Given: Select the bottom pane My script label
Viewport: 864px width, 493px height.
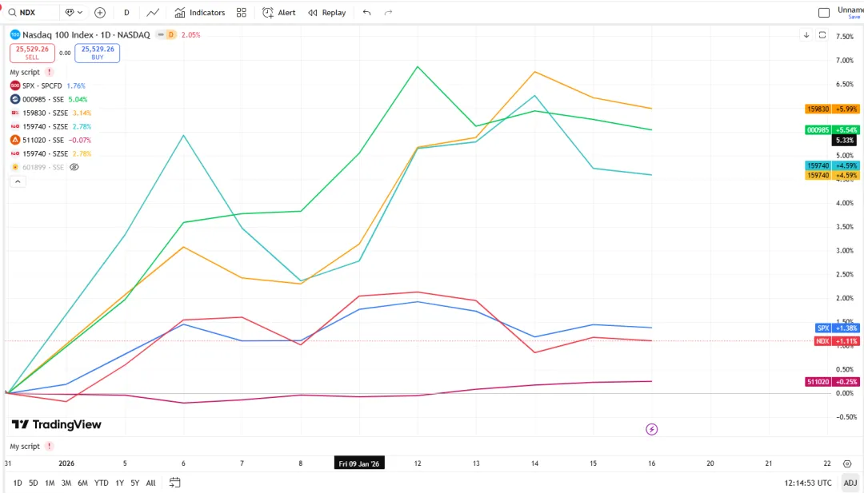Looking at the screenshot, I should tap(25, 446).
